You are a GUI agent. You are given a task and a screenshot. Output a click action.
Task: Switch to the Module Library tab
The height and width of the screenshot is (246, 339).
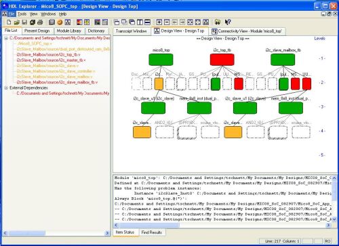pos(68,30)
